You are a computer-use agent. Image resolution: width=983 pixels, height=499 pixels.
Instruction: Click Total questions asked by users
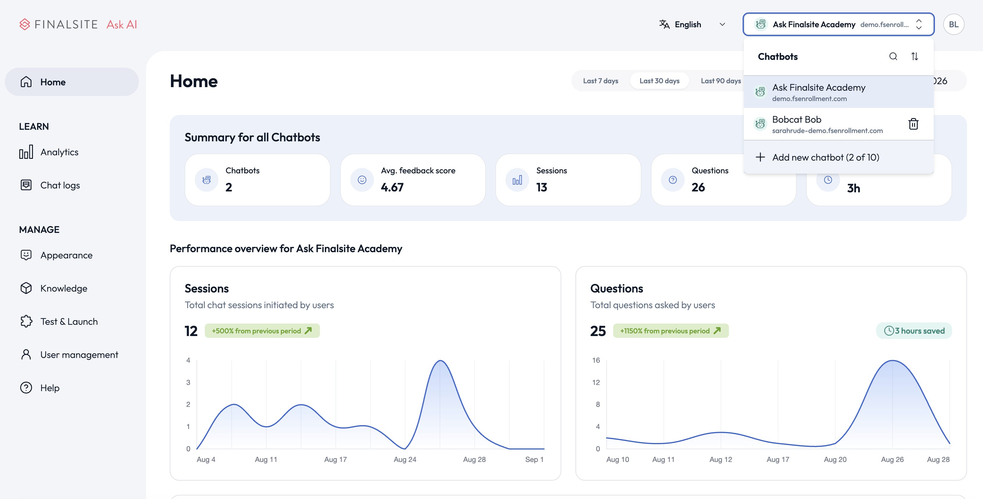point(653,305)
